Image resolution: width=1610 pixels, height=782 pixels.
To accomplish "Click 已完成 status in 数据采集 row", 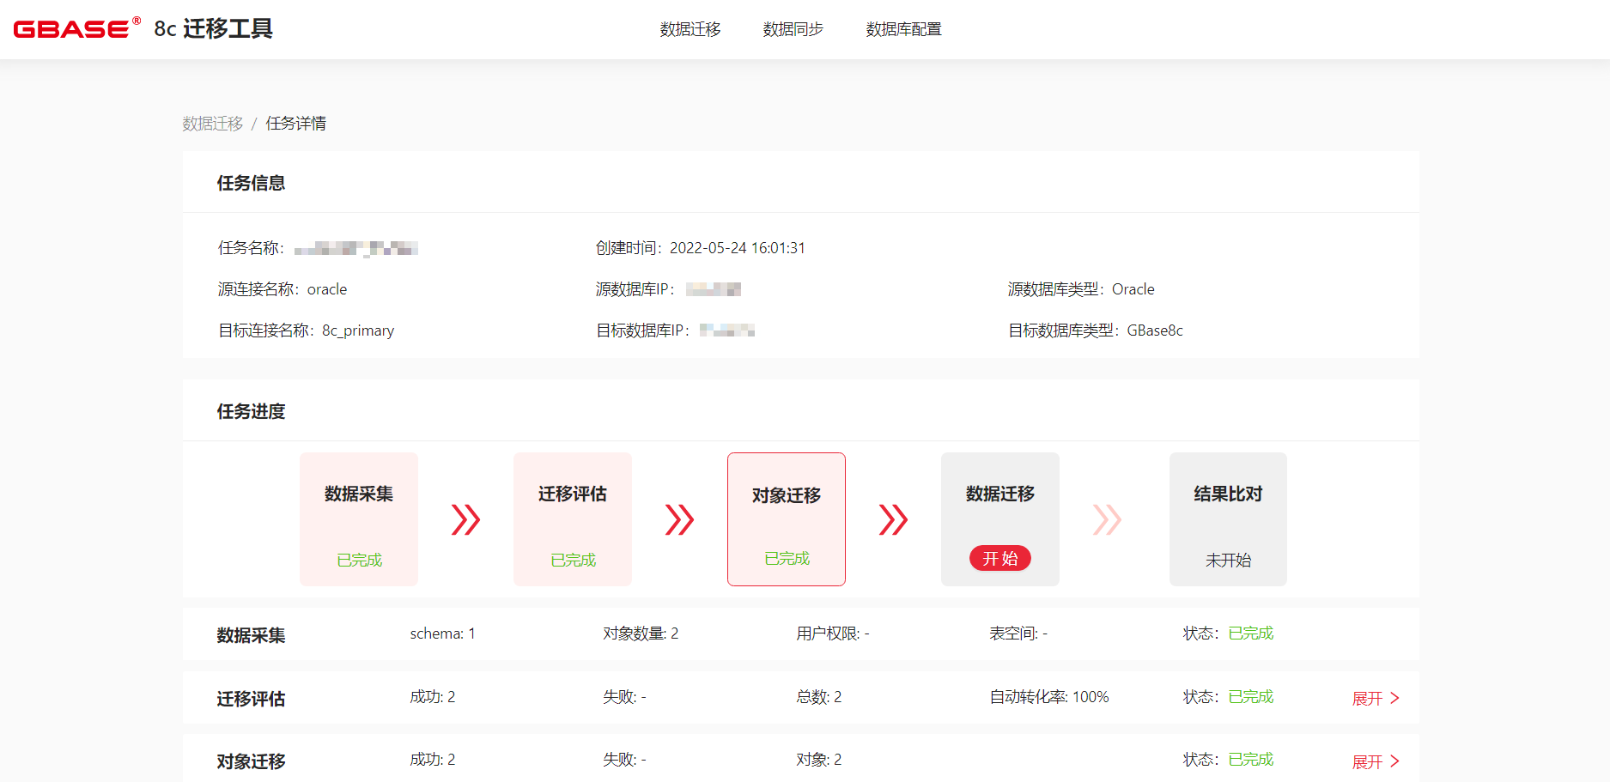I will pos(1250,633).
